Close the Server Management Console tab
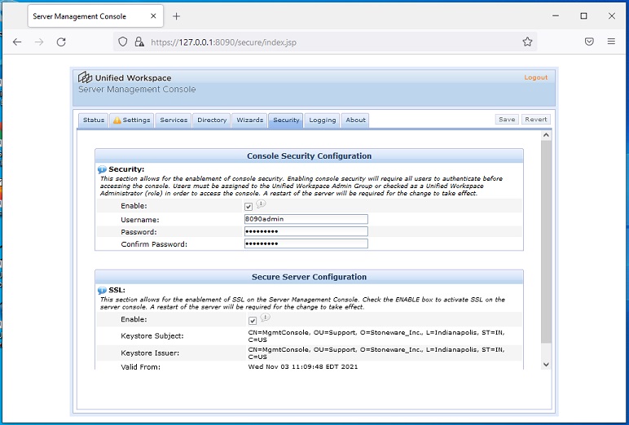The height and width of the screenshot is (425, 629). [x=153, y=16]
